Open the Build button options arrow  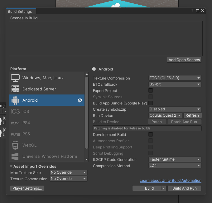click(164, 188)
